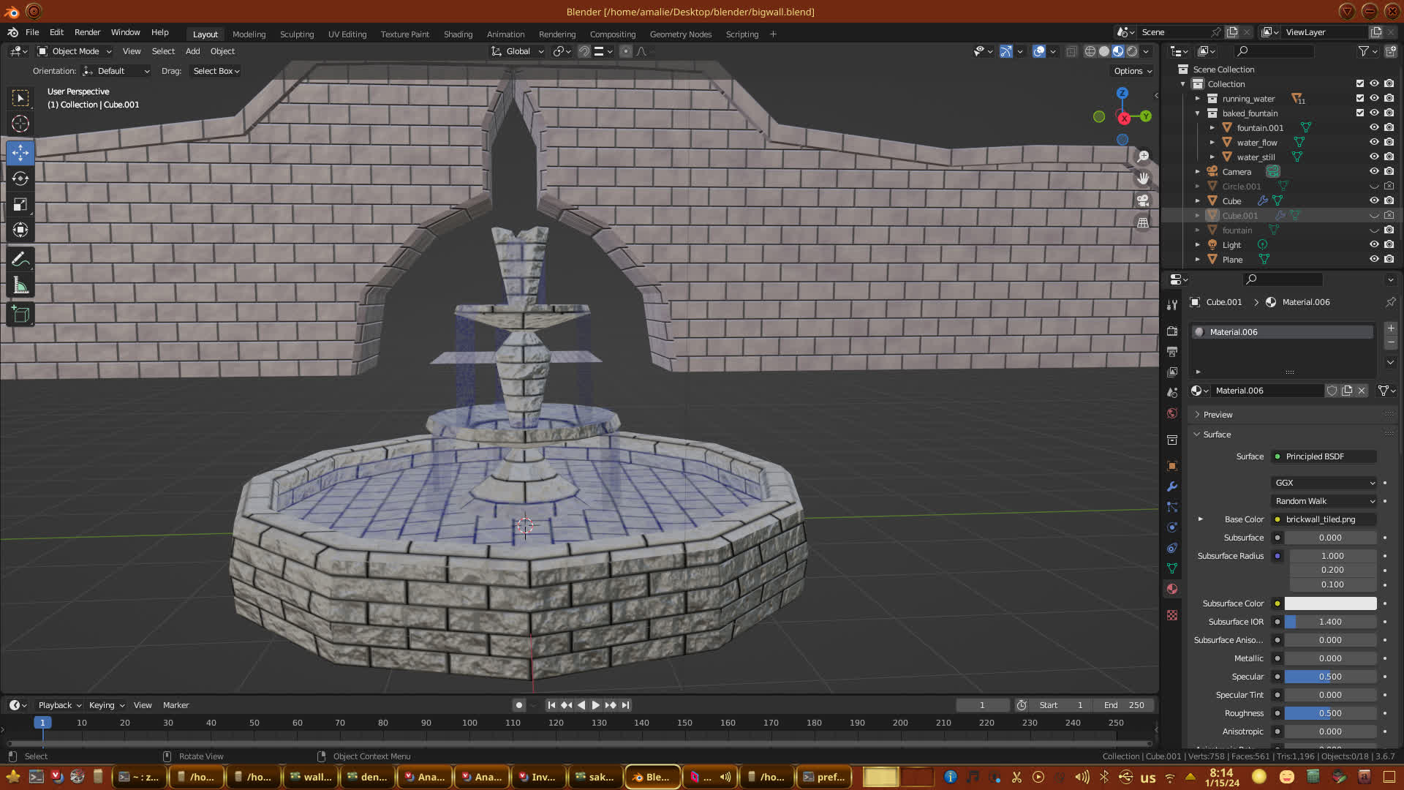This screenshot has height=790, width=1404.
Task: Select the Scale tool
Action: click(x=20, y=205)
